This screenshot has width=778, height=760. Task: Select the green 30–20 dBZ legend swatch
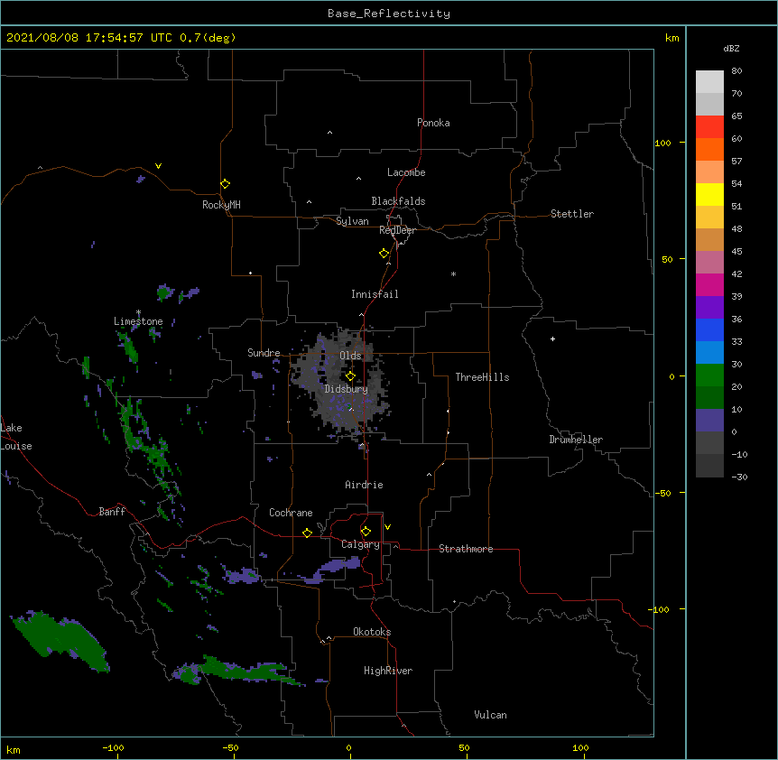pyautogui.click(x=709, y=375)
